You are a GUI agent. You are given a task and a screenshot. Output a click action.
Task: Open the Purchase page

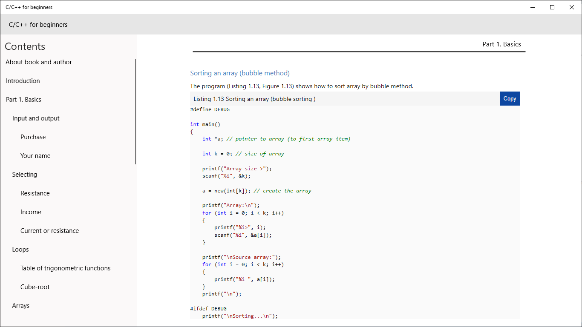pyautogui.click(x=33, y=137)
